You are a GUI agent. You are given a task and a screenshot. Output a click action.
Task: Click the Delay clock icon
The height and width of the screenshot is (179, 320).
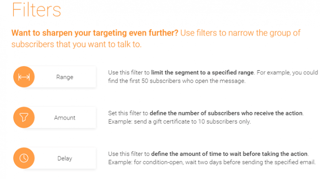coord(24,158)
